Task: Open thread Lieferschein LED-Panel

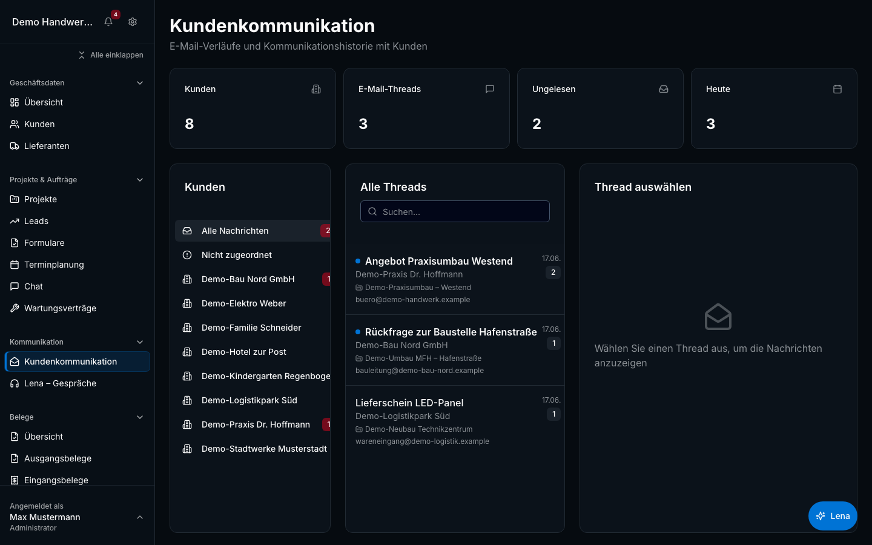Action: click(455, 421)
